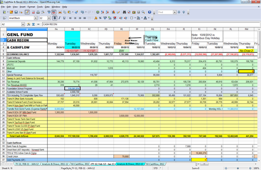This screenshot has height=170, width=261.
Task: Open OpenOffice Help question mark icon
Action: pyautogui.click(x=150, y=12)
